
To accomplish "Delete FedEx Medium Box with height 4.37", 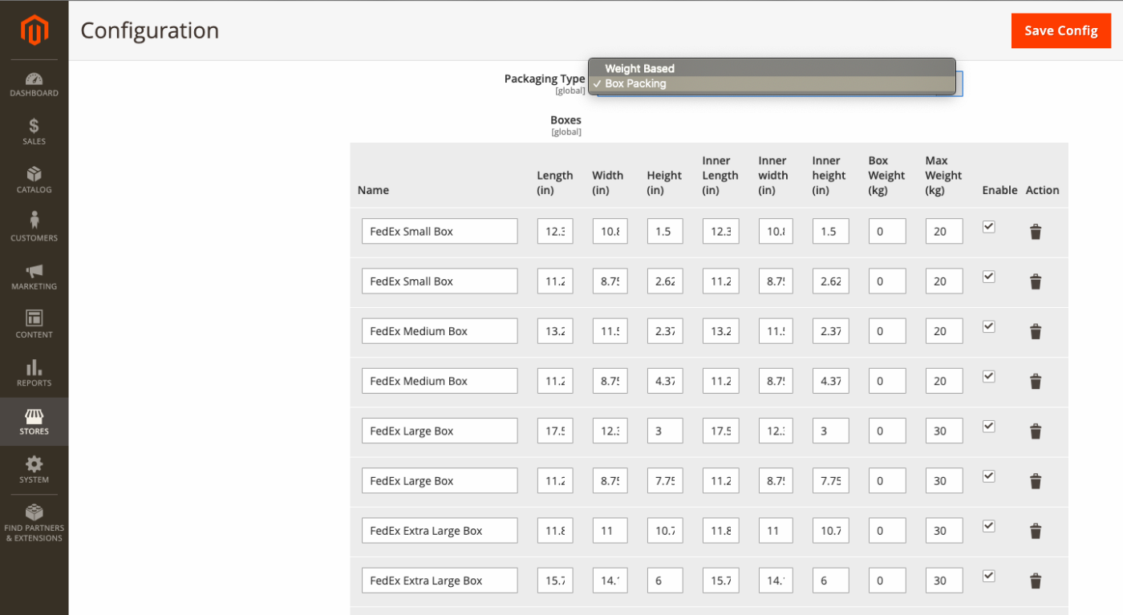I will point(1036,382).
